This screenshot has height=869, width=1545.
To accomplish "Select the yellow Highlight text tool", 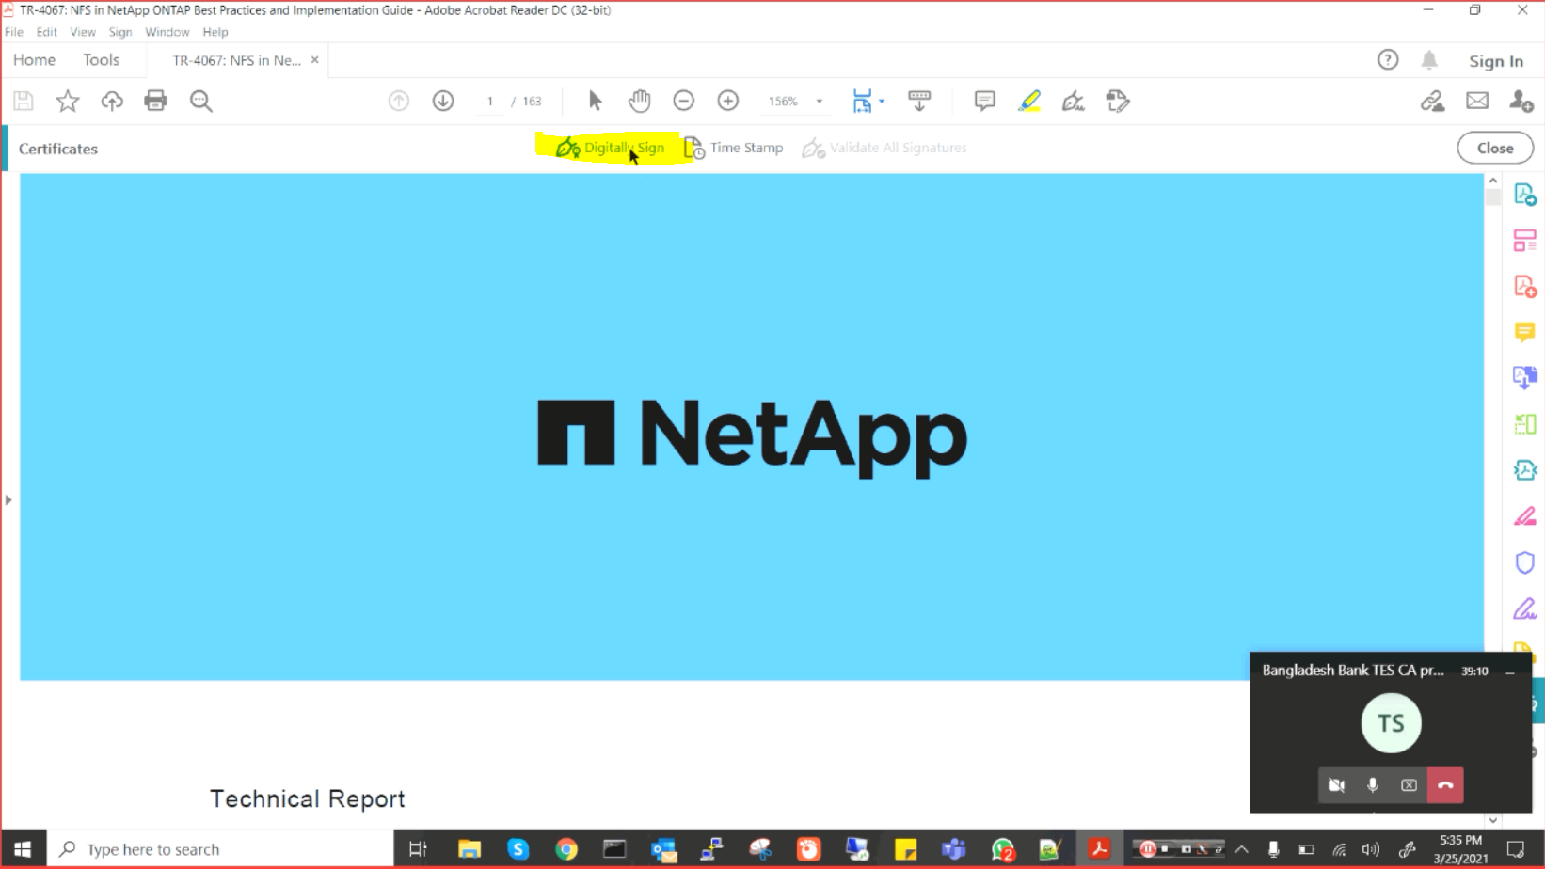I will (1029, 101).
